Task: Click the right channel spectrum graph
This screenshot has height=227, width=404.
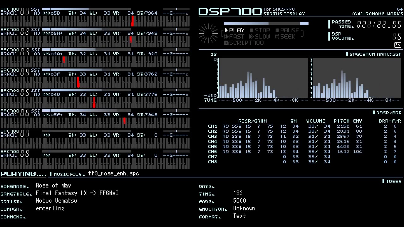Action: click(x=357, y=78)
